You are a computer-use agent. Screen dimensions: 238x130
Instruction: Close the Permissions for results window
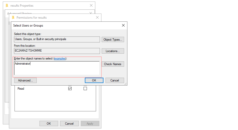[97, 18]
